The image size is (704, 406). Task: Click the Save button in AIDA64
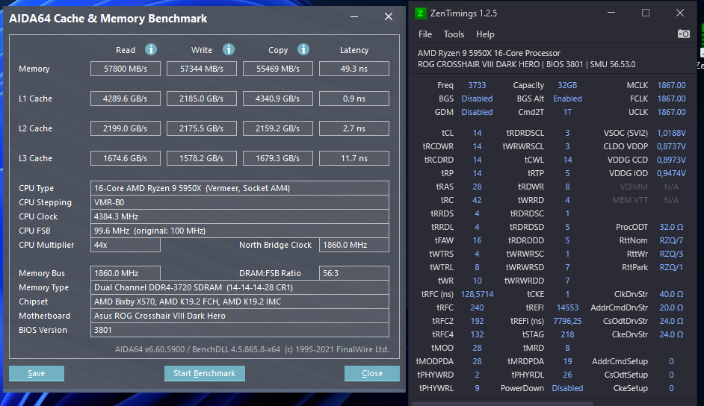point(37,373)
